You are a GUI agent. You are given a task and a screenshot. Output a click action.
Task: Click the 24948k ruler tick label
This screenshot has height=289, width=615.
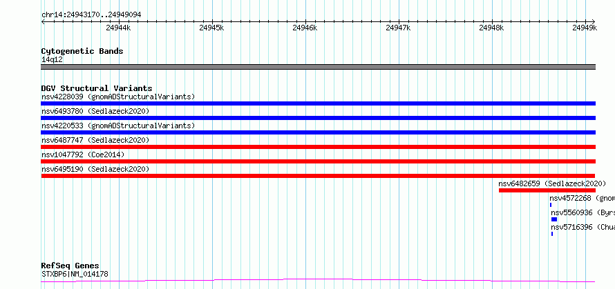click(491, 28)
